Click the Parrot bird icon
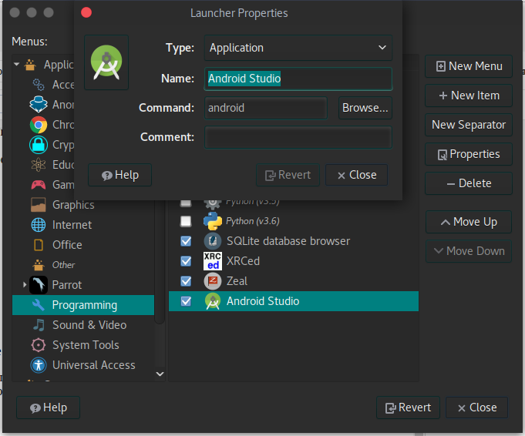Viewport: 525px width, 436px height. [39, 285]
